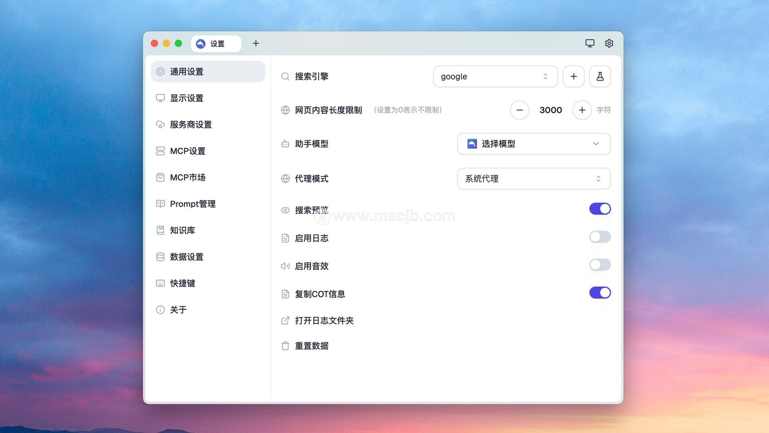769x433 pixels.
Task: Increase content length with plus stepper
Action: pos(582,110)
